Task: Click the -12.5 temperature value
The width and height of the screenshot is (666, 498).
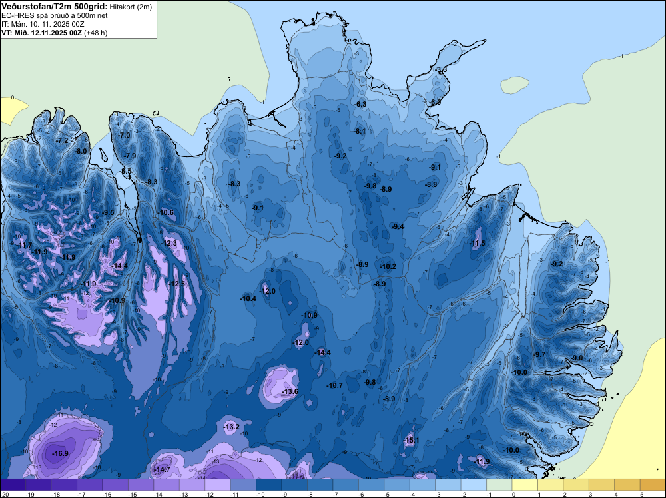Action: (x=177, y=284)
